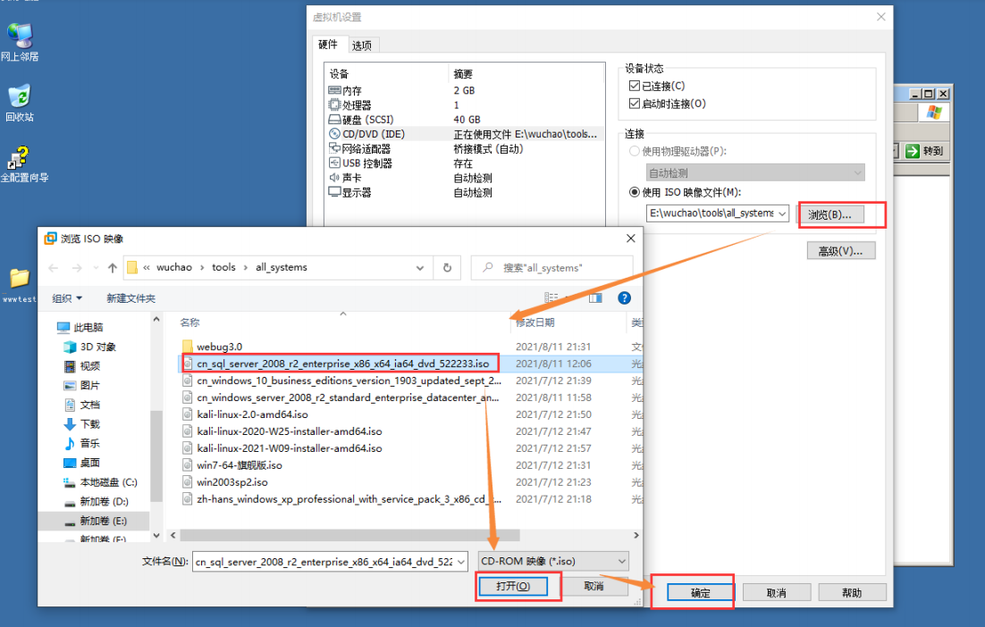
Task: Select the USB 控制器 device row
Action: 464,163
